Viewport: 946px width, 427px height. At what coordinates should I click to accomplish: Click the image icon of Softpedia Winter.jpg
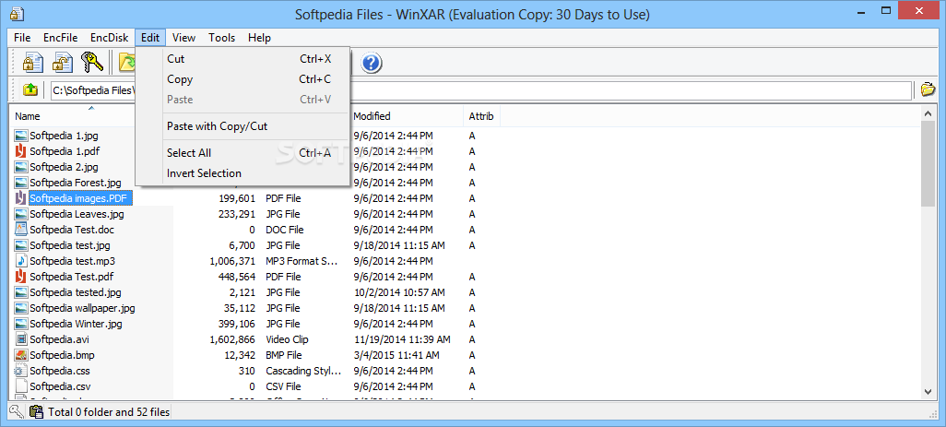point(21,324)
